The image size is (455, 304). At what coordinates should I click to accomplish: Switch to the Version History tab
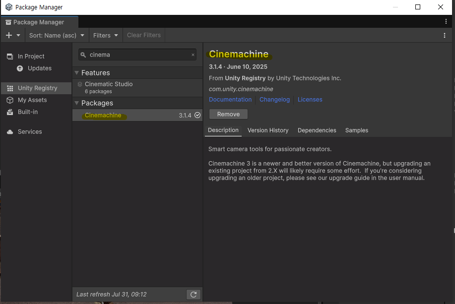coord(268,130)
